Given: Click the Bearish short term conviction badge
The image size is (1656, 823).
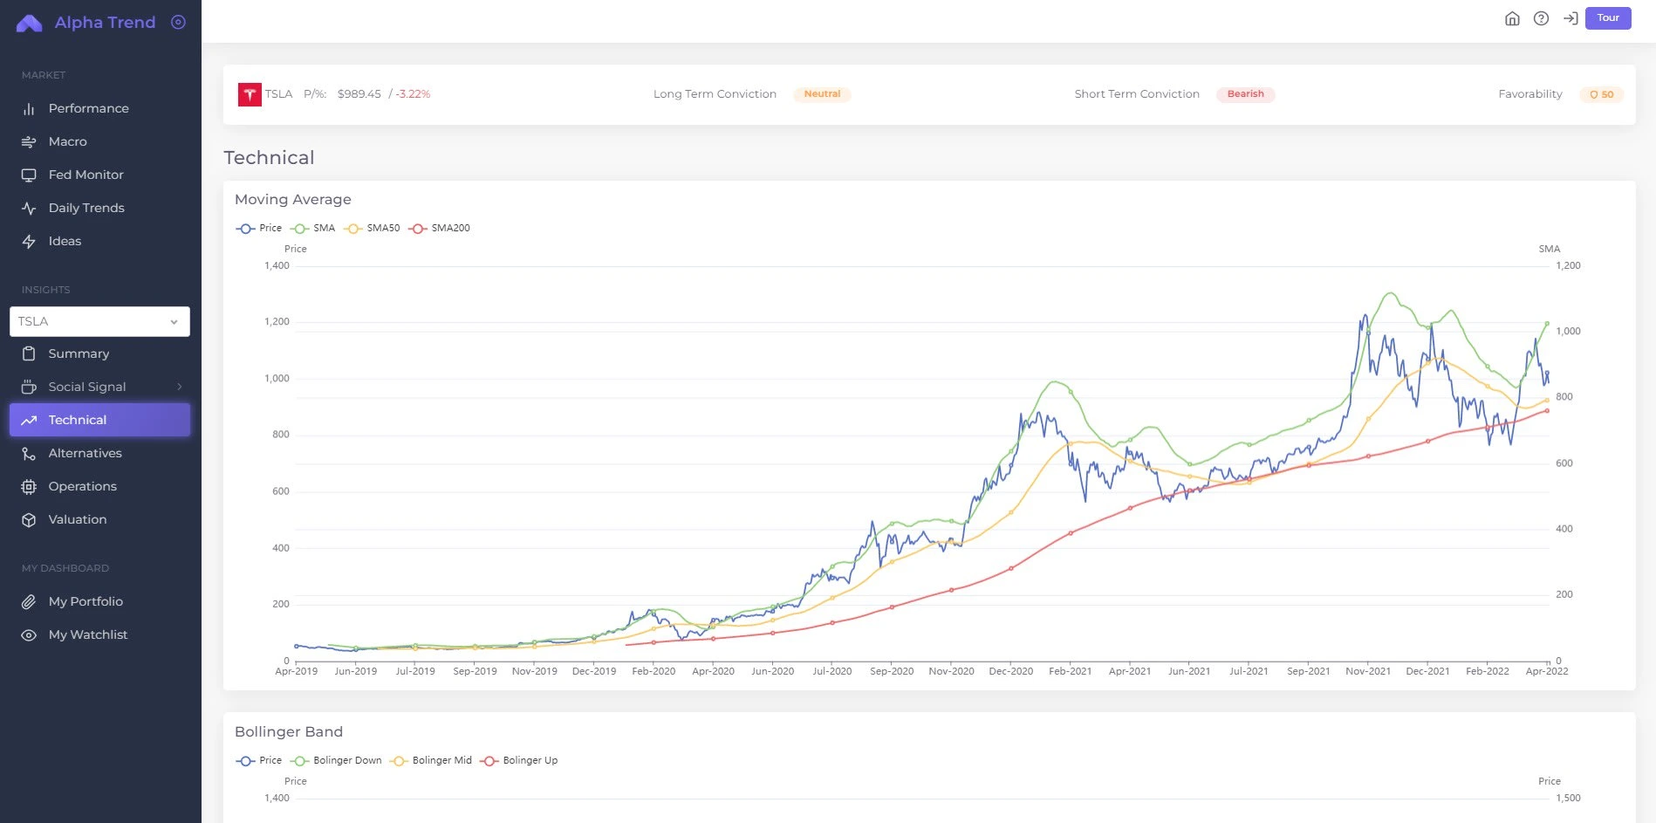Looking at the screenshot, I should click(x=1245, y=94).
